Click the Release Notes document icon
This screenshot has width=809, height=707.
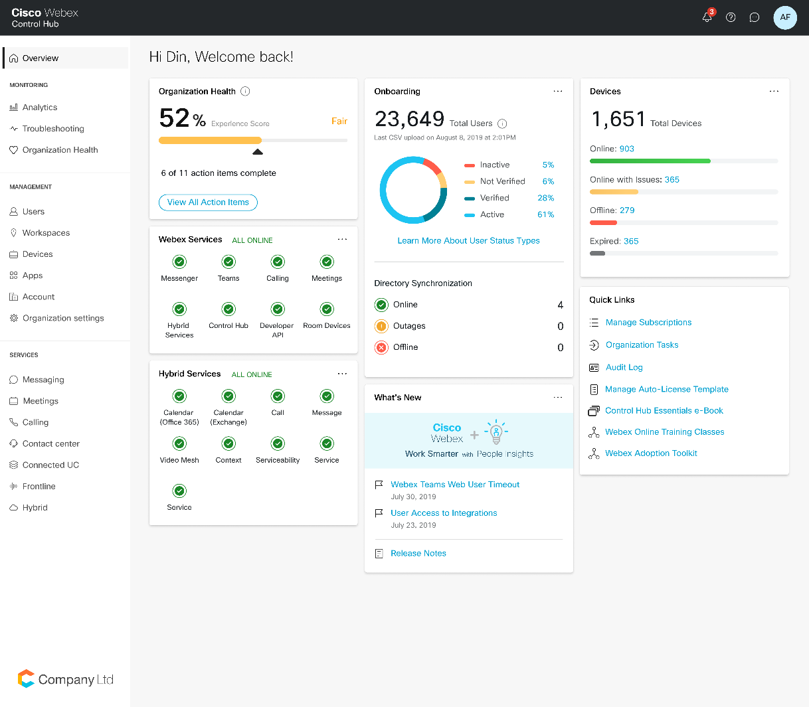click(x=379, y=554)
